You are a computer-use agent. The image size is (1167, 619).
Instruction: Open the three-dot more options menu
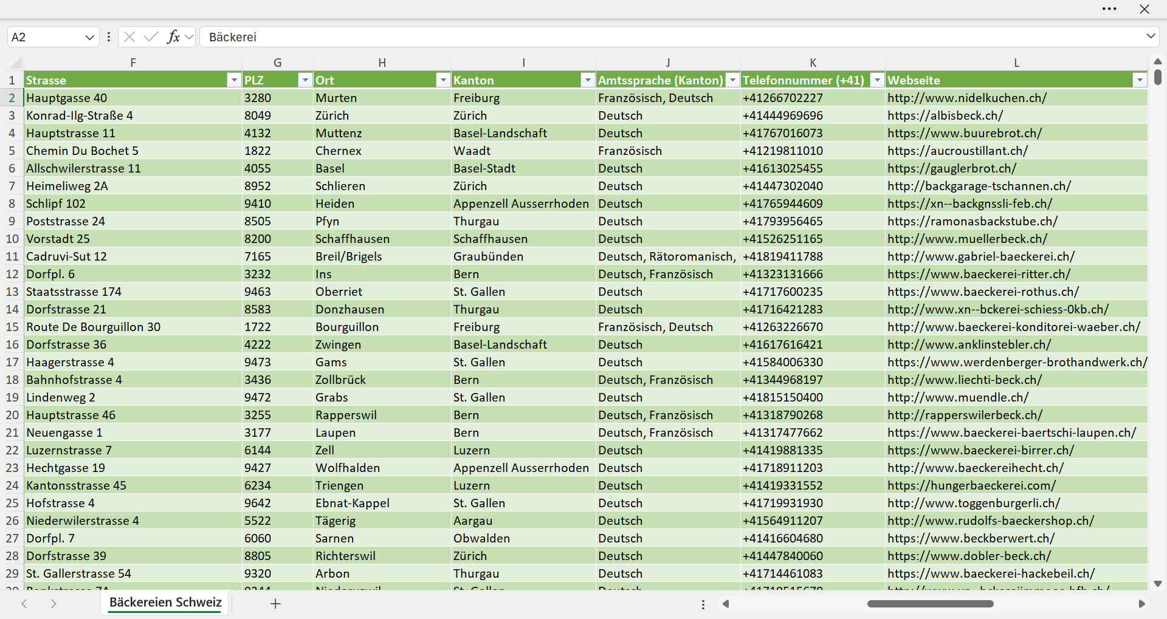pos(1109,9)
